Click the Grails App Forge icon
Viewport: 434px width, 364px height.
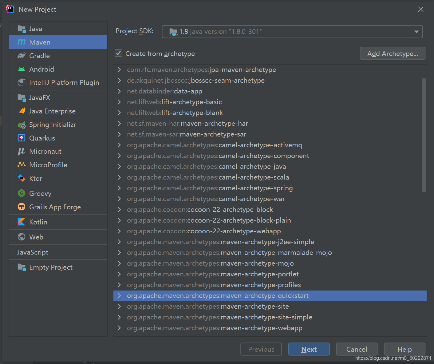(22, 207)
